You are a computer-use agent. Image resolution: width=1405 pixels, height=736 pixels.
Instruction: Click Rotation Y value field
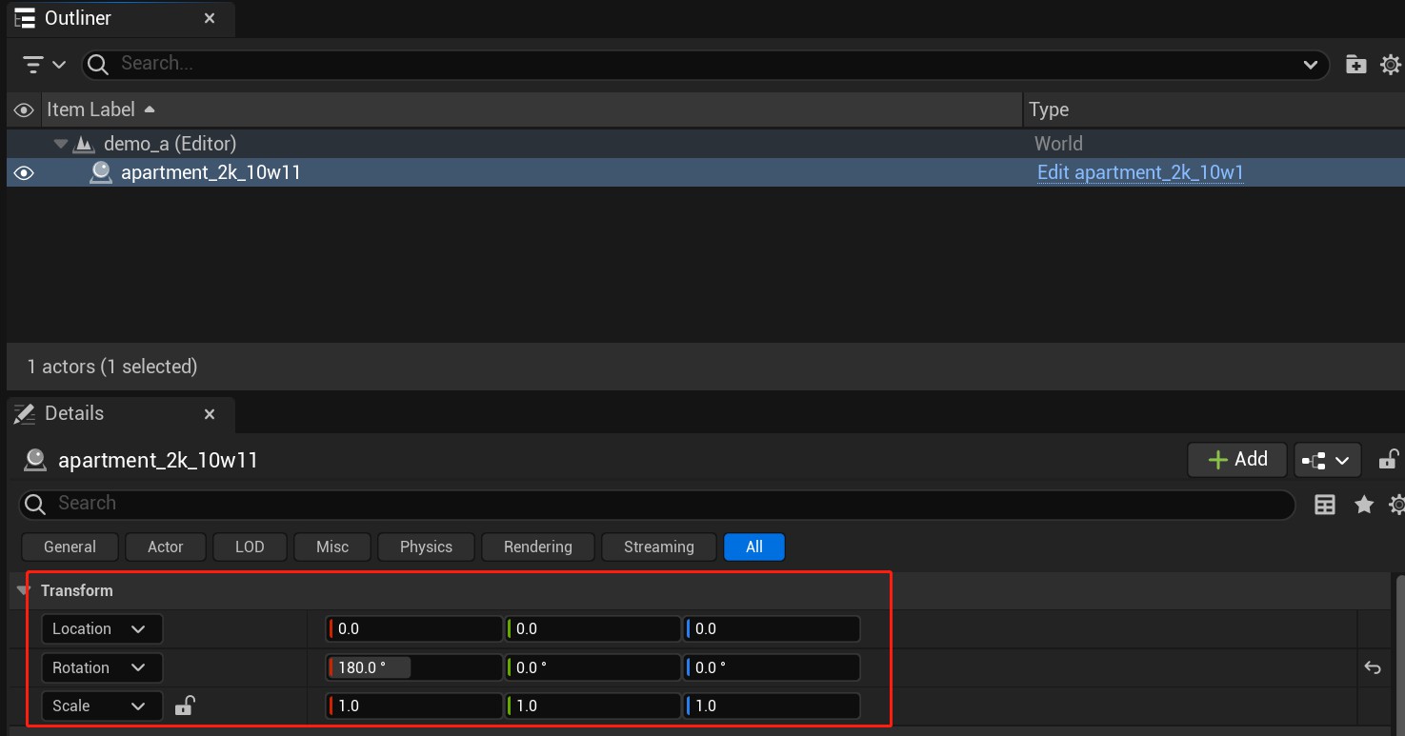592,667
